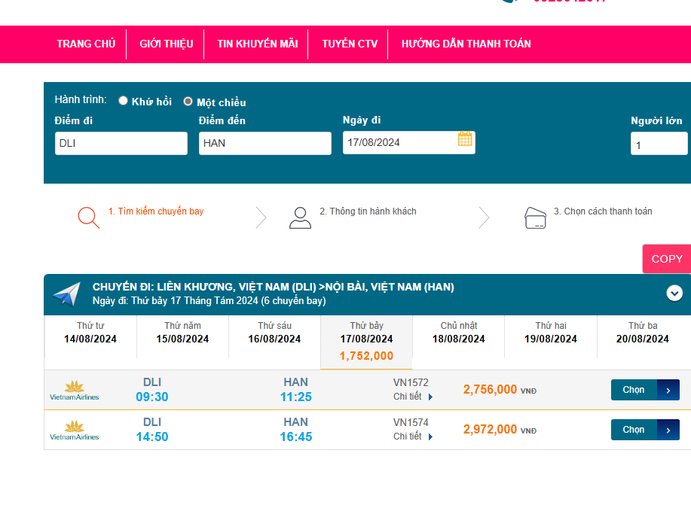Viewport: 691px width, 511px height.
Task: Expand Chi tiết for flight VN1572
Action: pyautogui.click(x=413, y=397)
